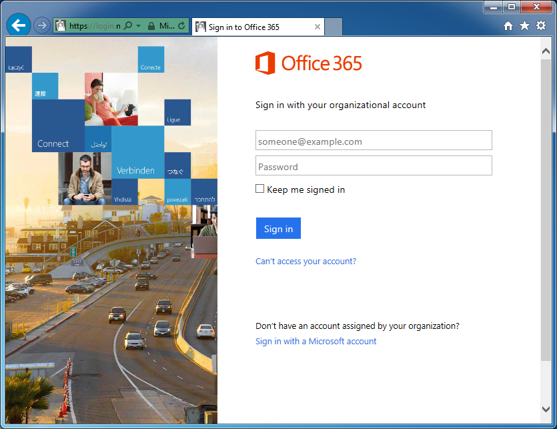Minimize the browser window

[493, 7]
